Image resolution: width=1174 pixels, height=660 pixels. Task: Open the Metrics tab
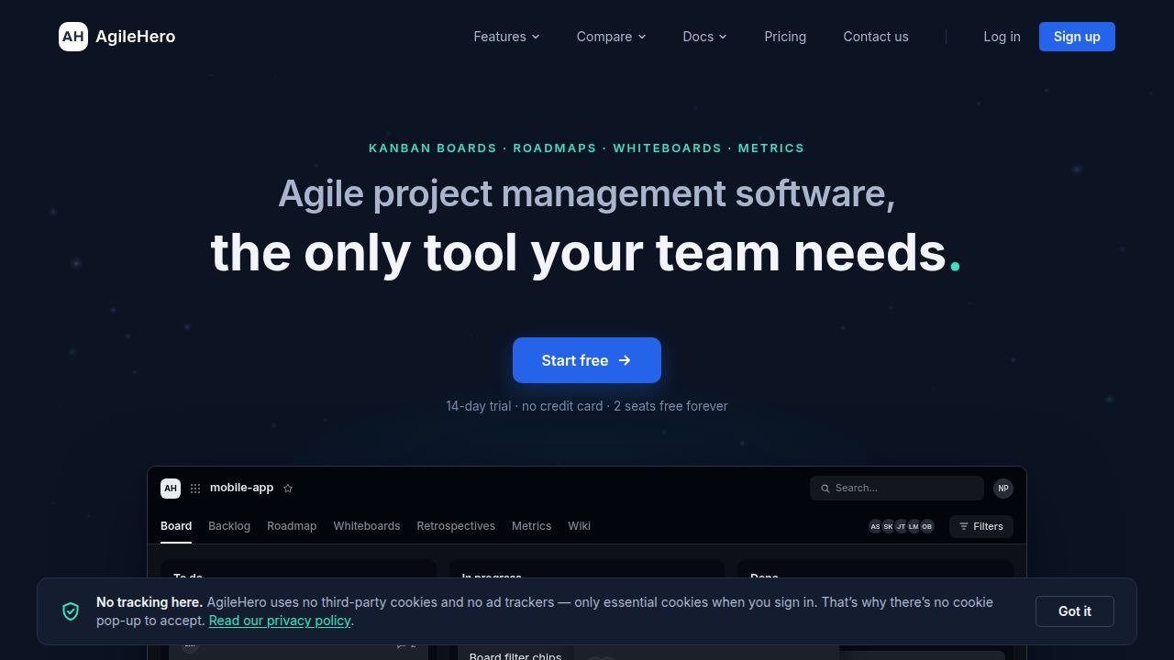click(x=532, y=526)
